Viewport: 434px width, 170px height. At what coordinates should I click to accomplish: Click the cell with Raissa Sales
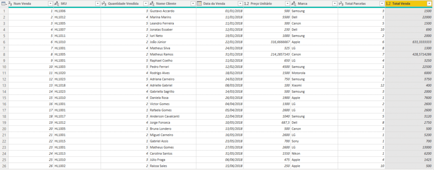click(x=172, y=166)
